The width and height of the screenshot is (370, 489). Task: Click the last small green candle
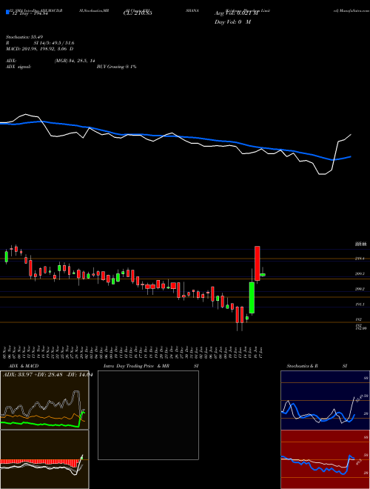263,275
